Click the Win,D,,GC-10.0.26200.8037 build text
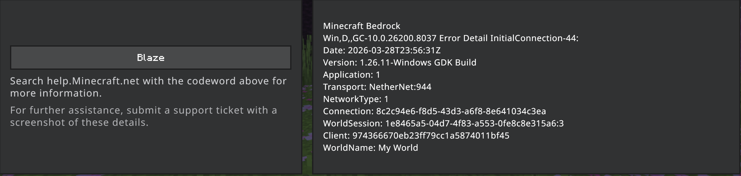741x176 pixels. point(379,38)
